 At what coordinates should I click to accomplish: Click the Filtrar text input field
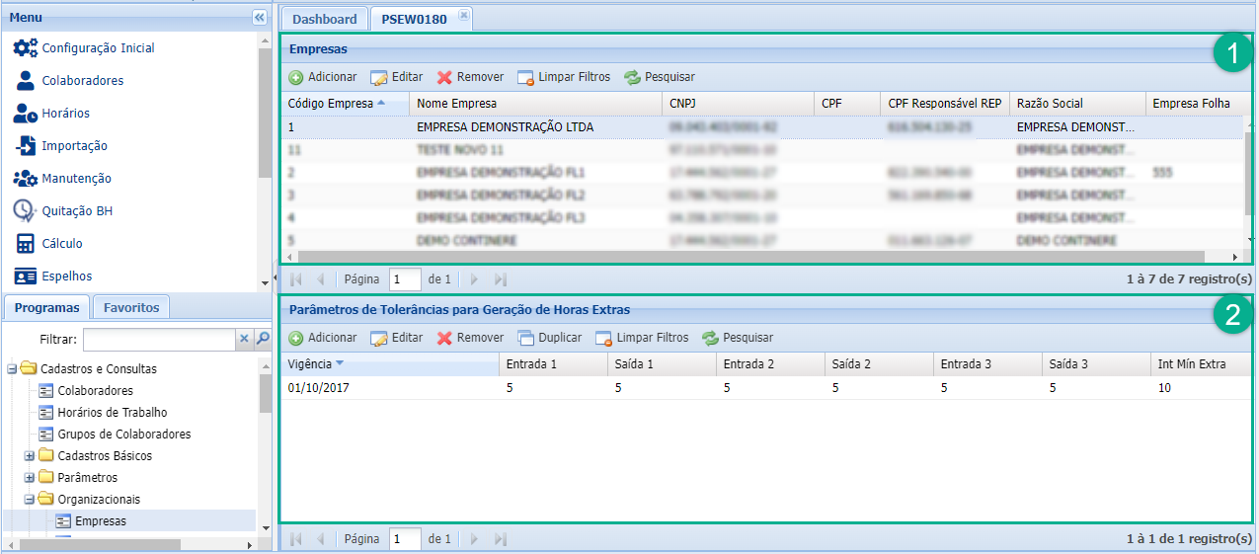tap(159, 340)
